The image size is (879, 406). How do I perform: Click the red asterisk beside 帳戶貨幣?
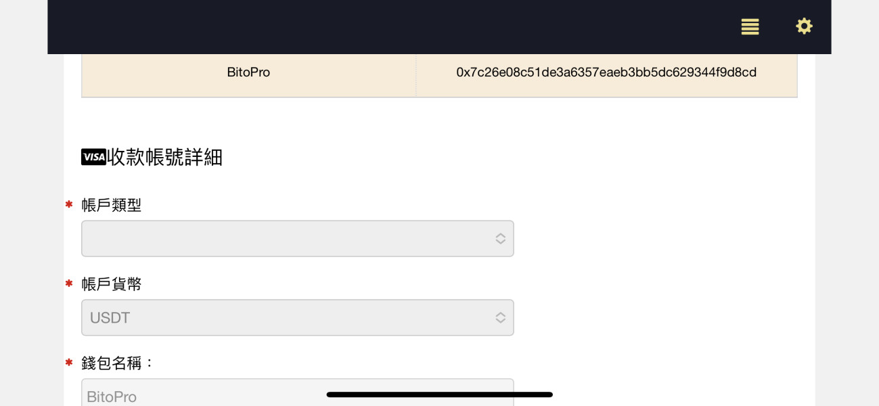(x=69, y=284)
